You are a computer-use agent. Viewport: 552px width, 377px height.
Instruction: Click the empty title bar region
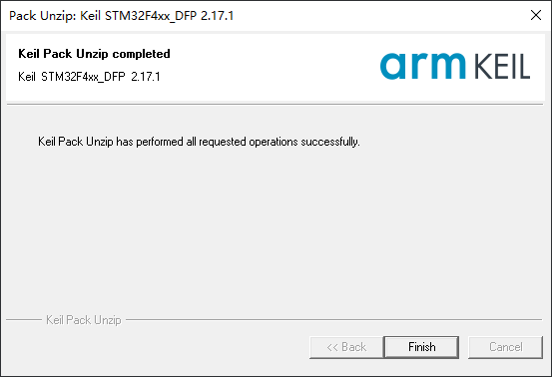(x=380, y=16)
